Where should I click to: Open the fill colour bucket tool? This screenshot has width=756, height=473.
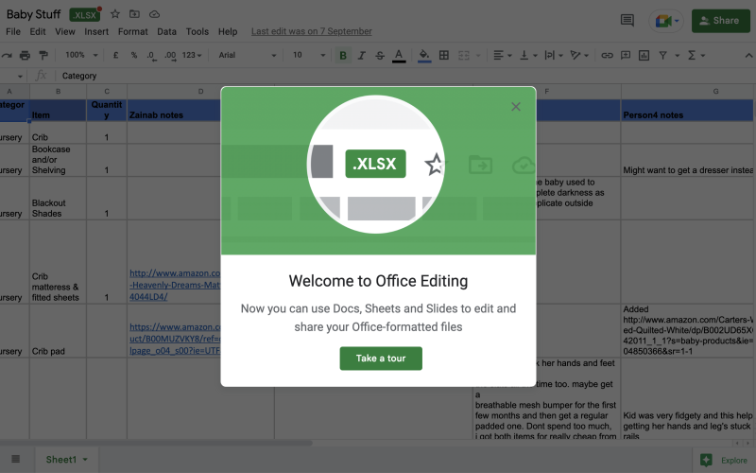[x=424, y=56]
